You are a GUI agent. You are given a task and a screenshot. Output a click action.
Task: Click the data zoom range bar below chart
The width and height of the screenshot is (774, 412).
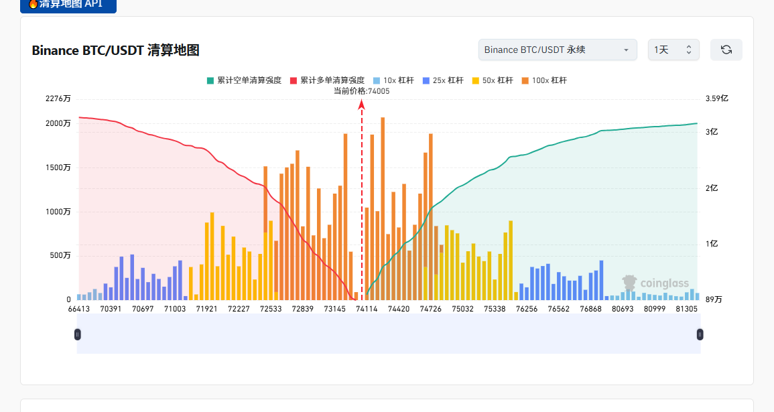[389, 334]
